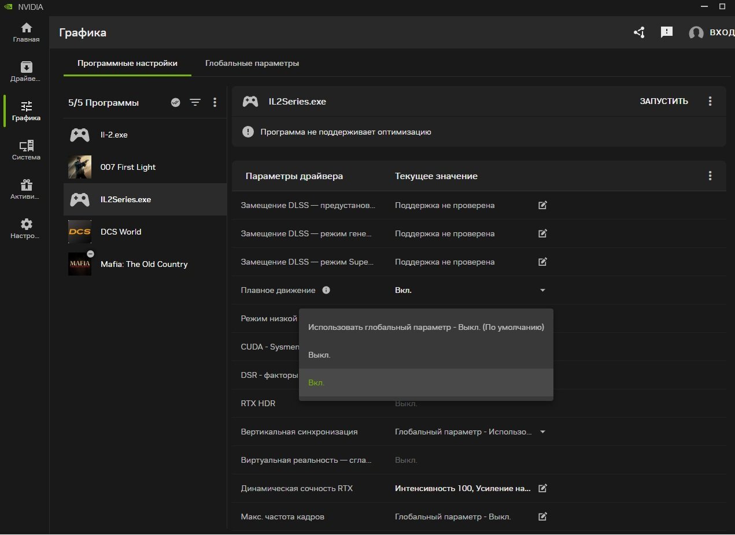Select DCS World program
Screen dimensions: 735x535
[x=145, y=232]
